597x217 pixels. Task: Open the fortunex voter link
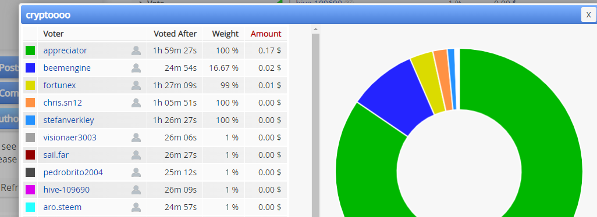click(59, 85)
